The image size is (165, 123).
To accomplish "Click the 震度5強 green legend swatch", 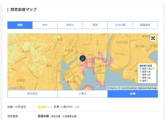I will point(140,72).
